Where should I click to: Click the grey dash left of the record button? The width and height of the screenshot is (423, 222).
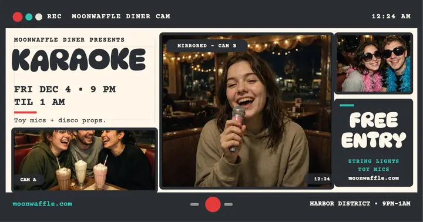coord(194,204)
